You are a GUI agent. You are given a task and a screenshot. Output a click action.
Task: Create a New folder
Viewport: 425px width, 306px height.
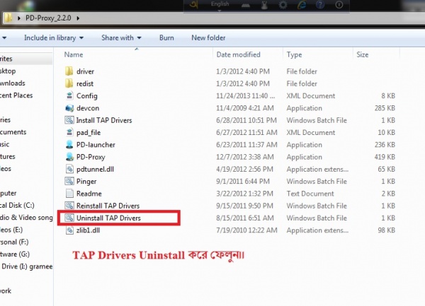[208, 38]
